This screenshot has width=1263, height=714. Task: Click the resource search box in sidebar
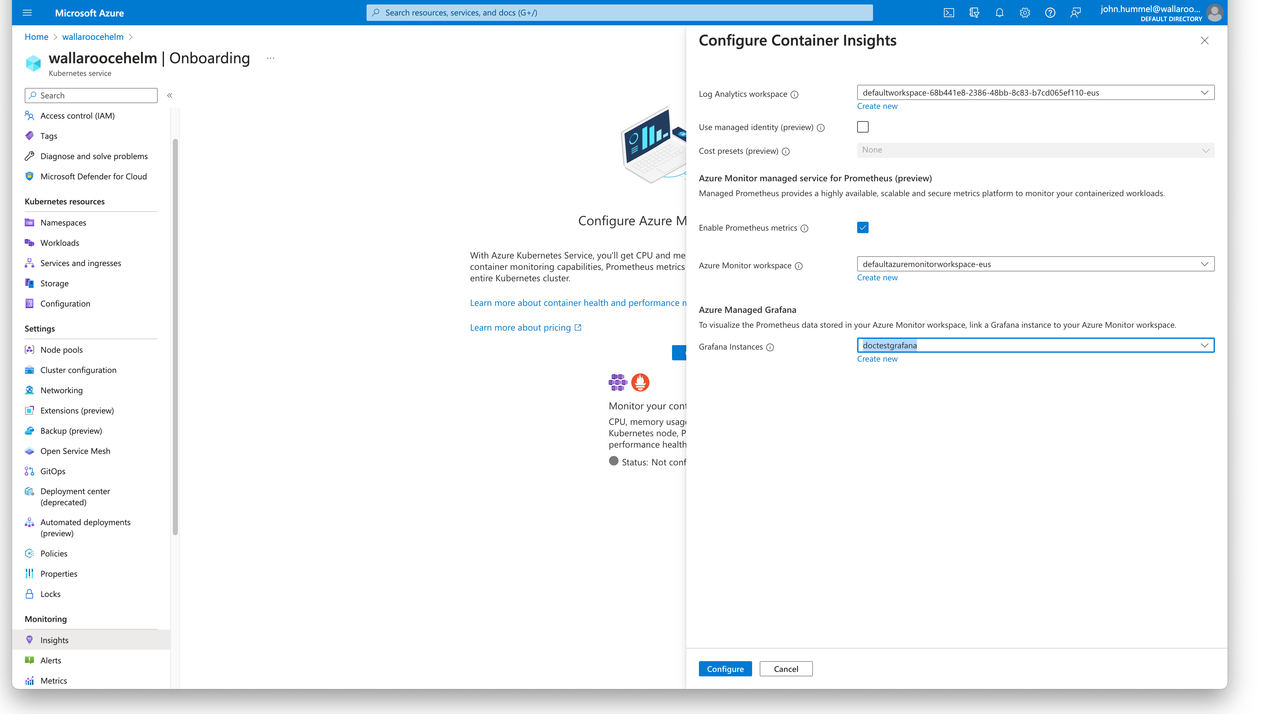[x=90, y=95]
